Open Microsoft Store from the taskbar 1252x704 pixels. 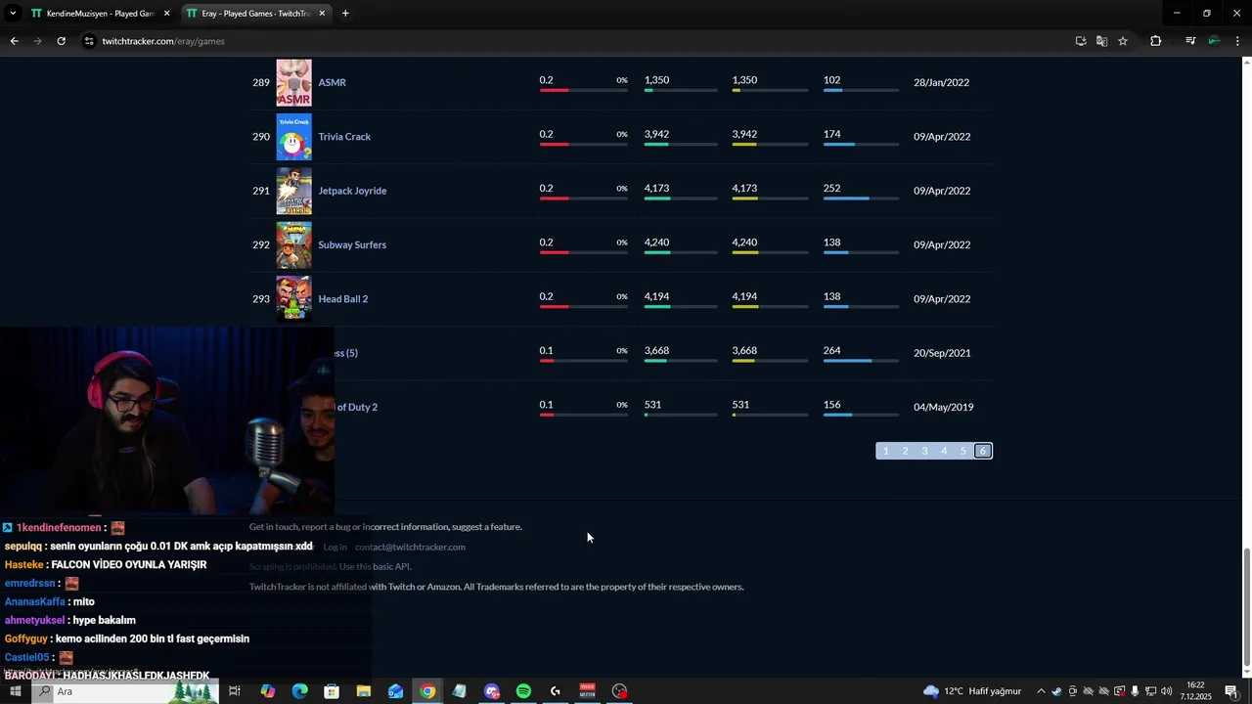332,691
